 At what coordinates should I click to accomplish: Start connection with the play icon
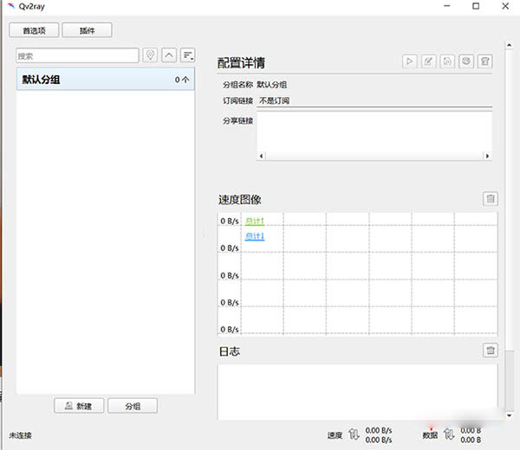(x=410, y=61)
